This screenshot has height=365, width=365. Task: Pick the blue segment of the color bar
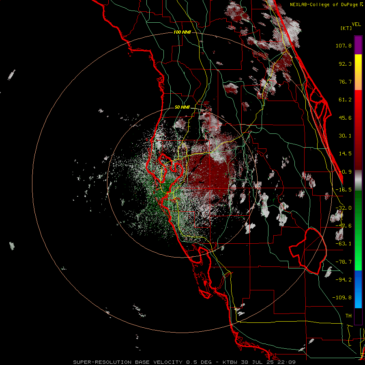point(358,289)
